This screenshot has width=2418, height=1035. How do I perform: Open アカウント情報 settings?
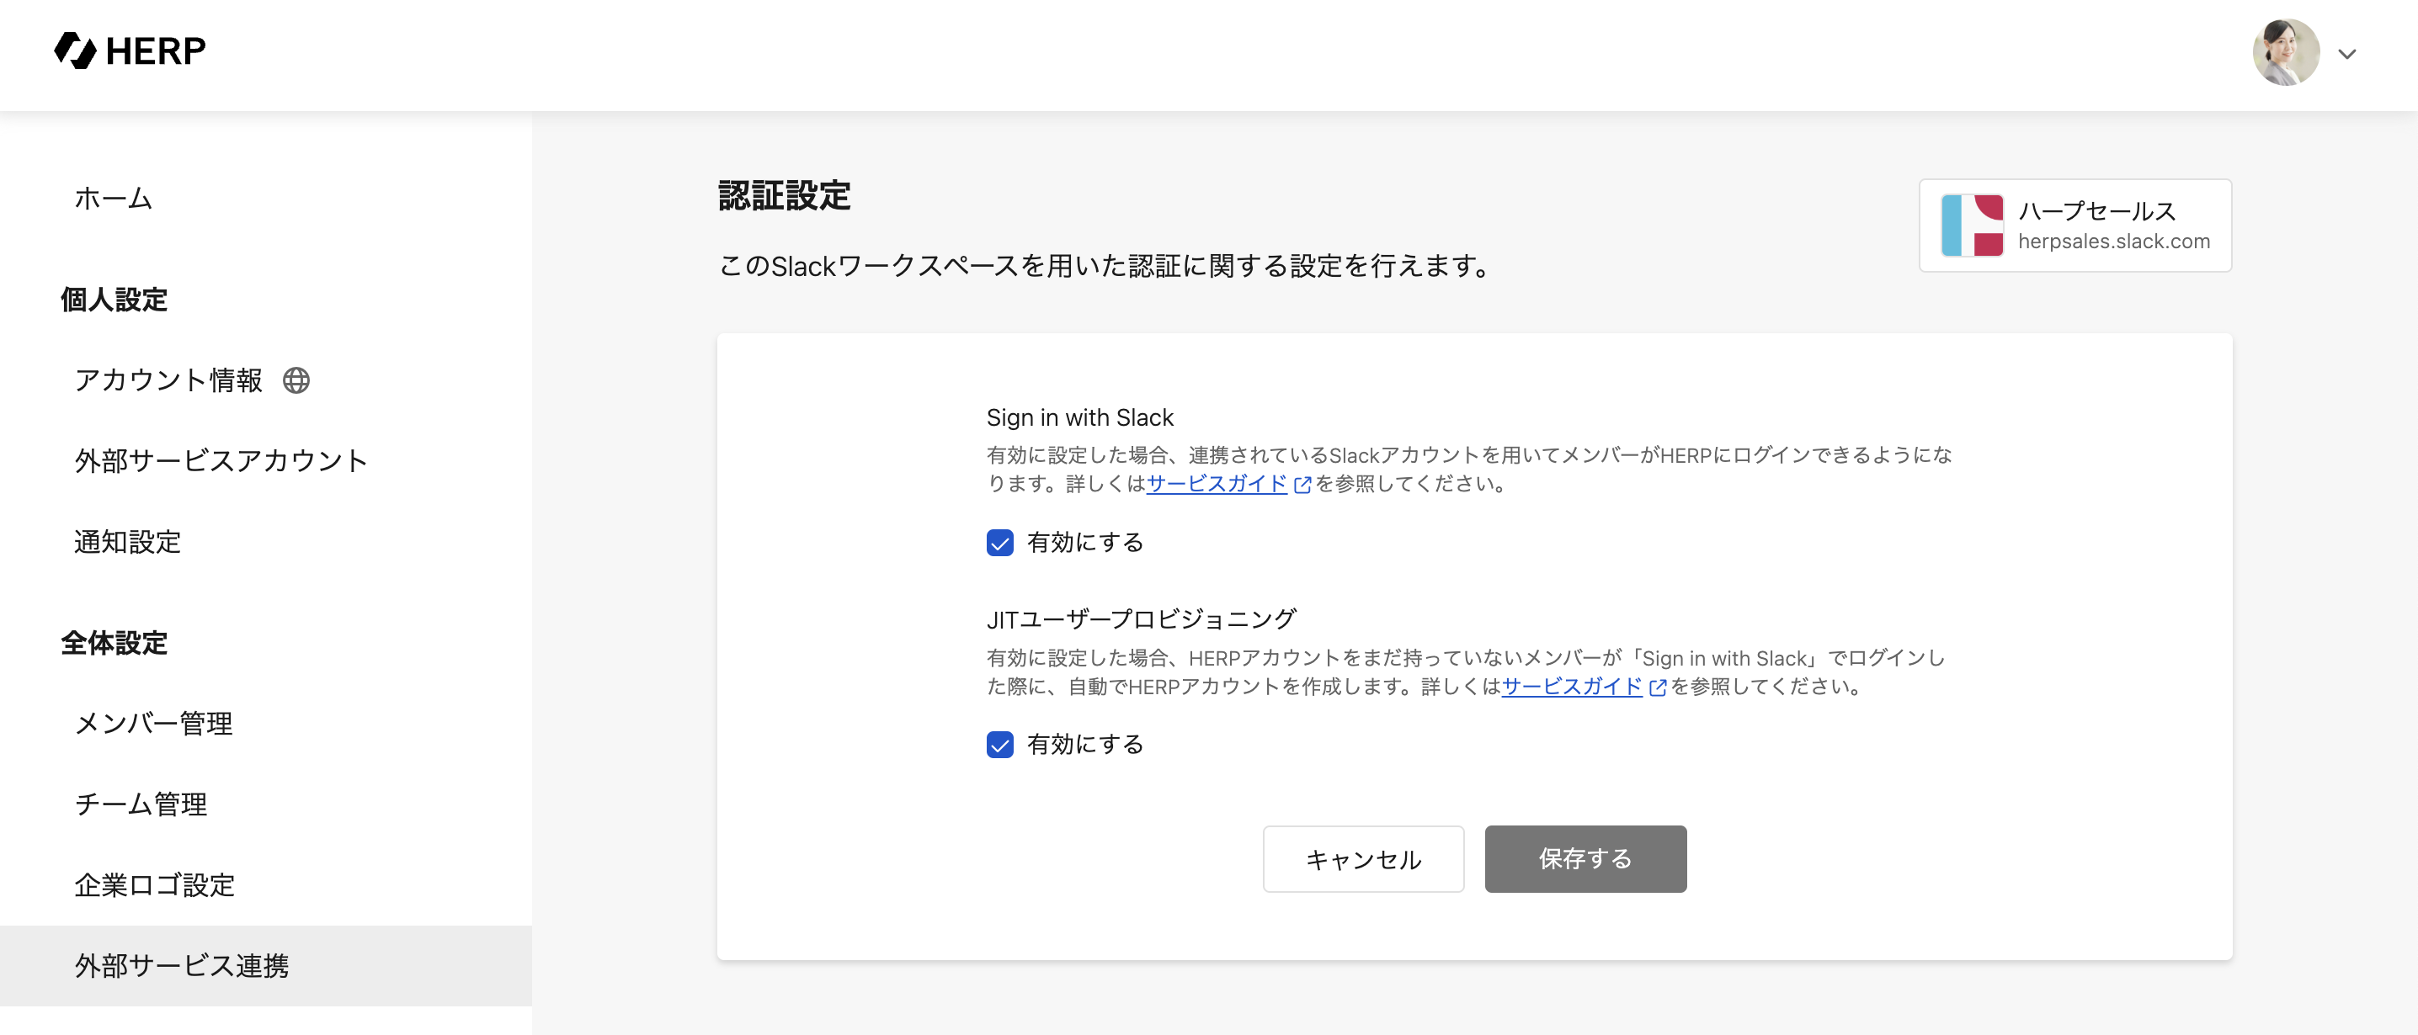point(168,380)
